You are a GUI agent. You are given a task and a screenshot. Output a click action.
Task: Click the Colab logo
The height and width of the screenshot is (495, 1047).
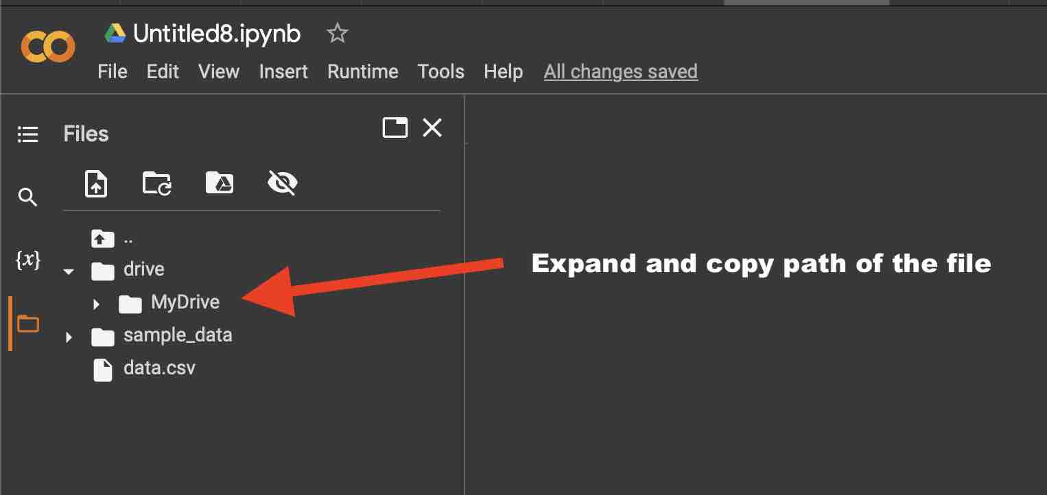pos(47,47)
